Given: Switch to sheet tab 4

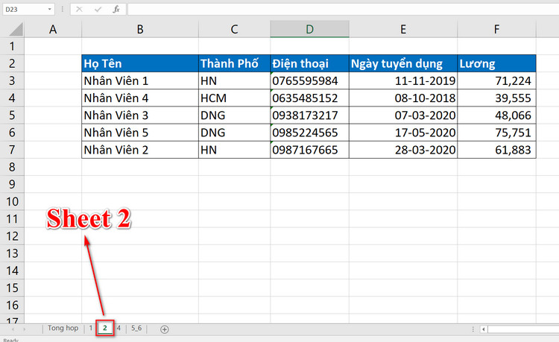Looking at the screenshot, I should 119,328.
